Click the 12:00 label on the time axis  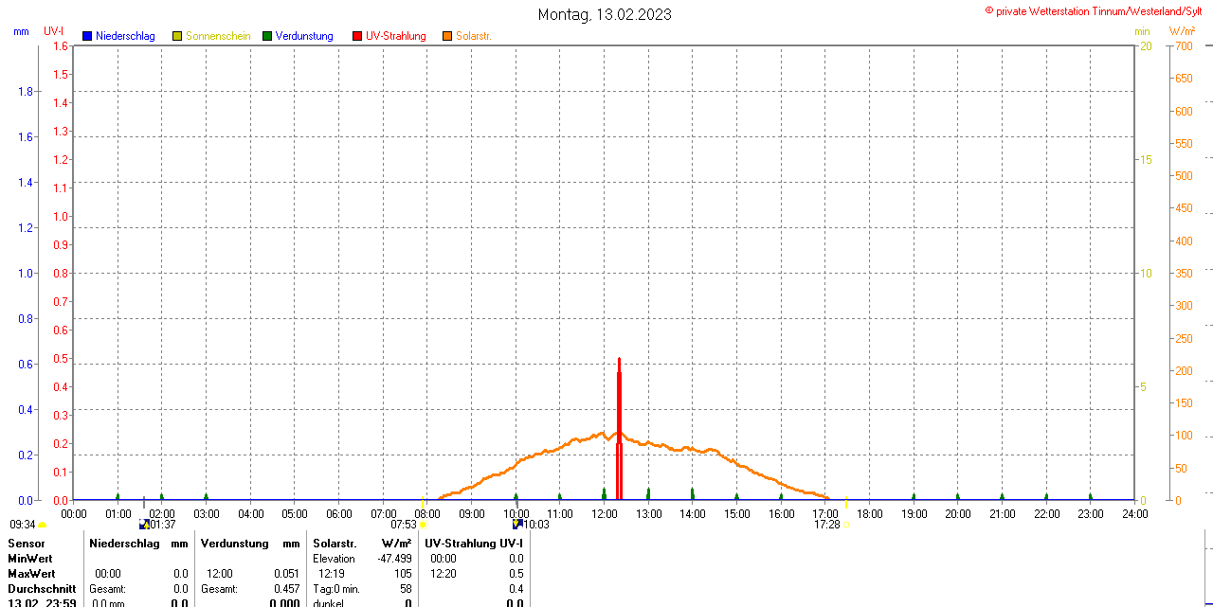604,514
